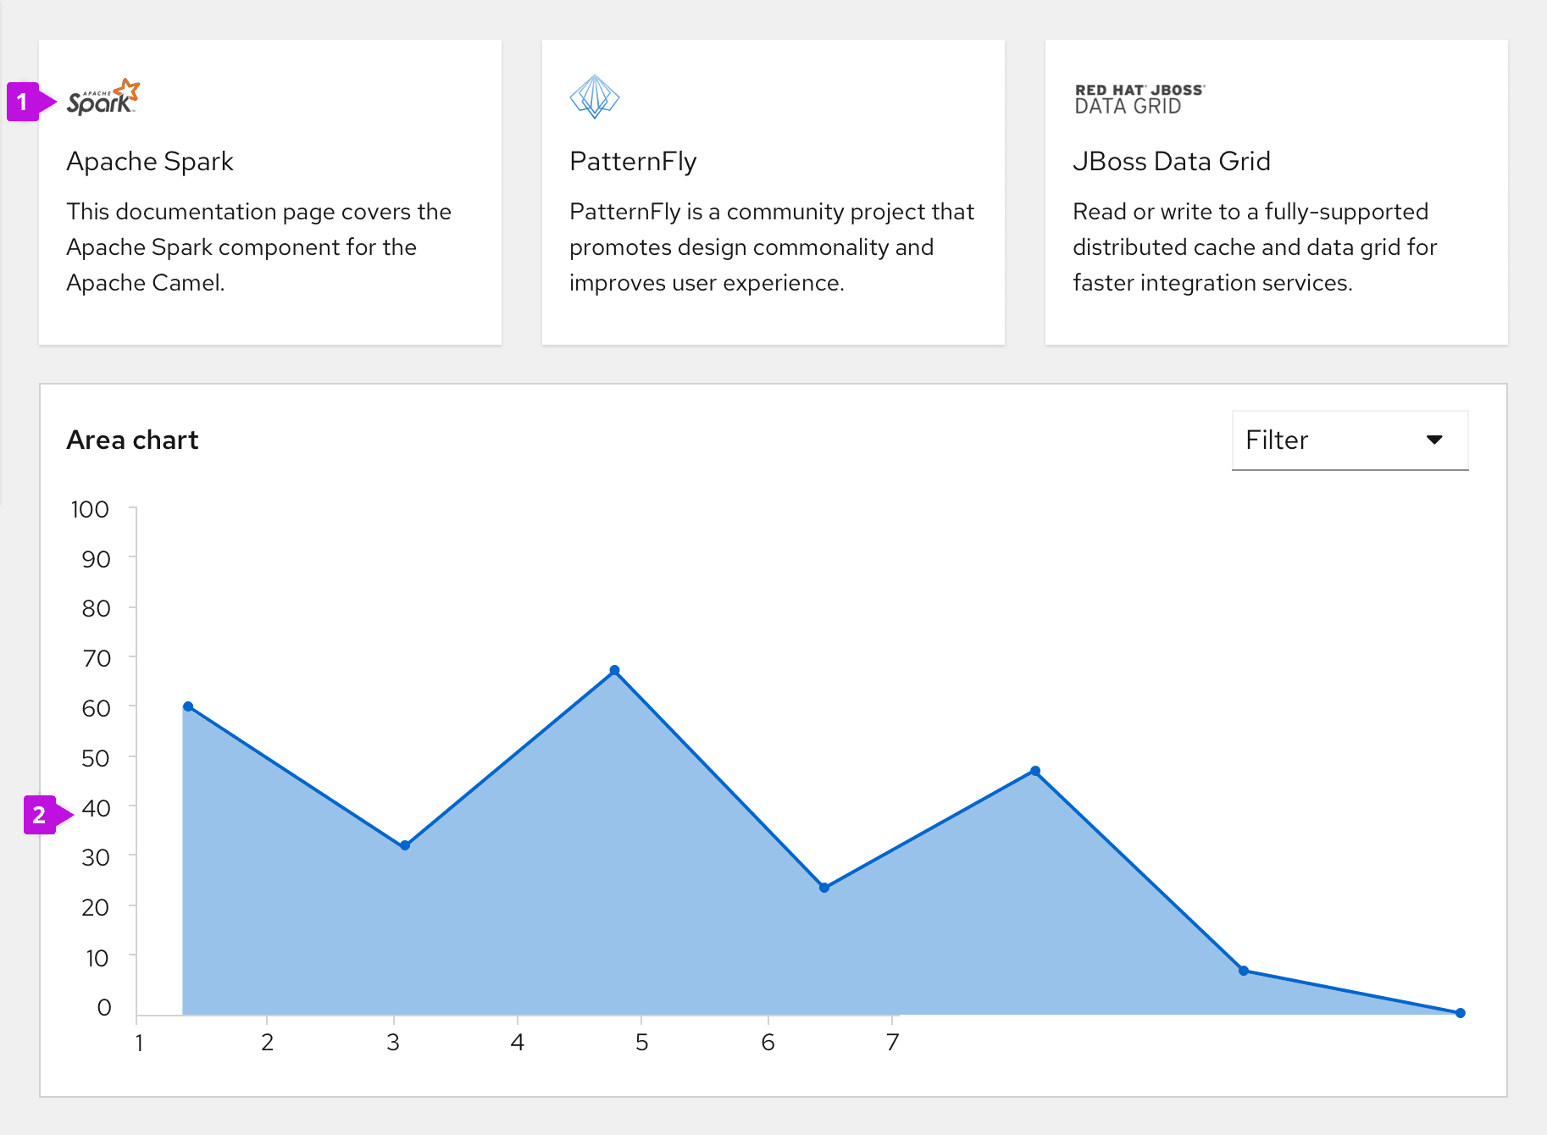
Task: Select the first data point at 60
Action: 188,706
